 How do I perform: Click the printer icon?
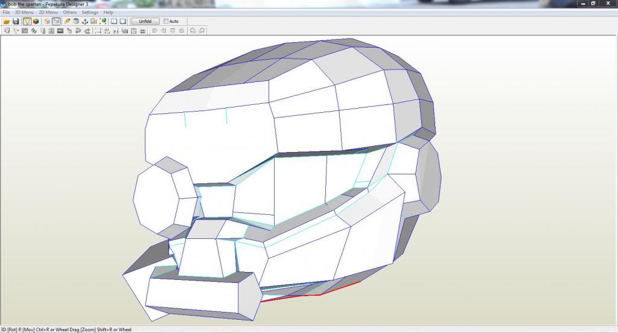(x=142, y=31)
